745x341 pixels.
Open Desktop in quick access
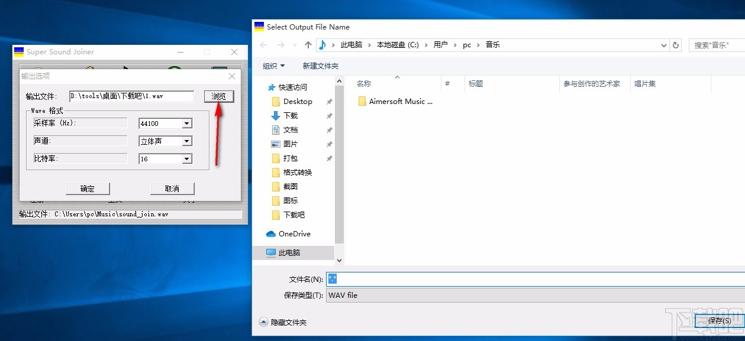pyautogui.click(x=298, y=102)
